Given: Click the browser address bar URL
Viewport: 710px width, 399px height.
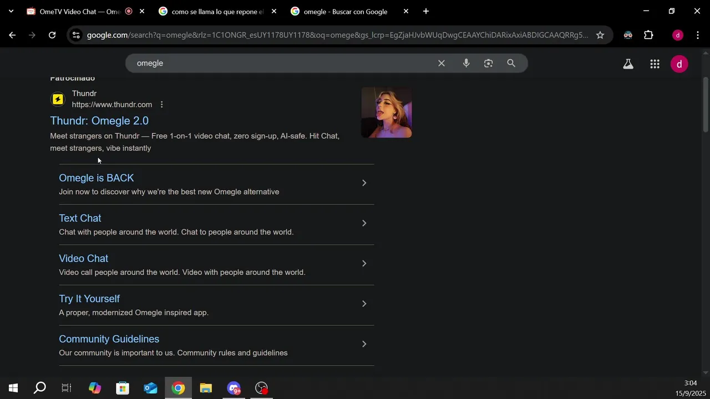Looking at the screenshot, I should 337,35.
